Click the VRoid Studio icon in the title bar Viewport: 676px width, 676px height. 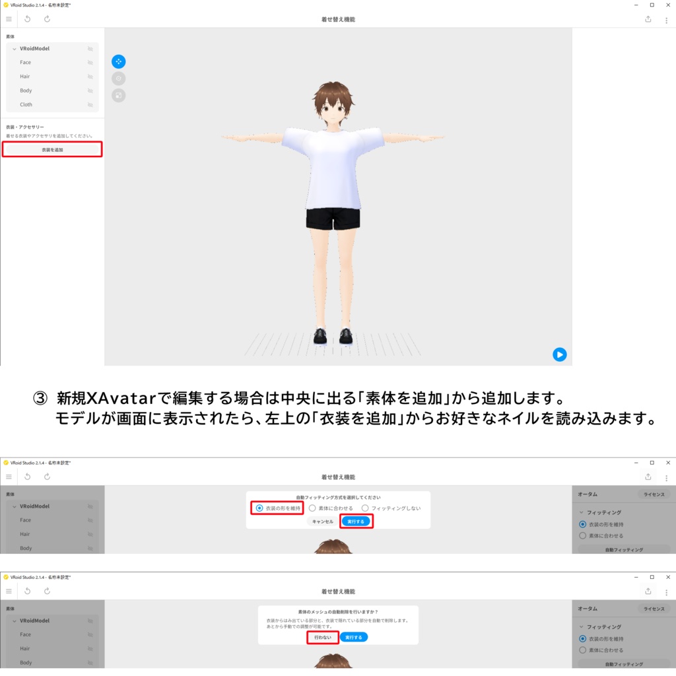click(7, 5)
